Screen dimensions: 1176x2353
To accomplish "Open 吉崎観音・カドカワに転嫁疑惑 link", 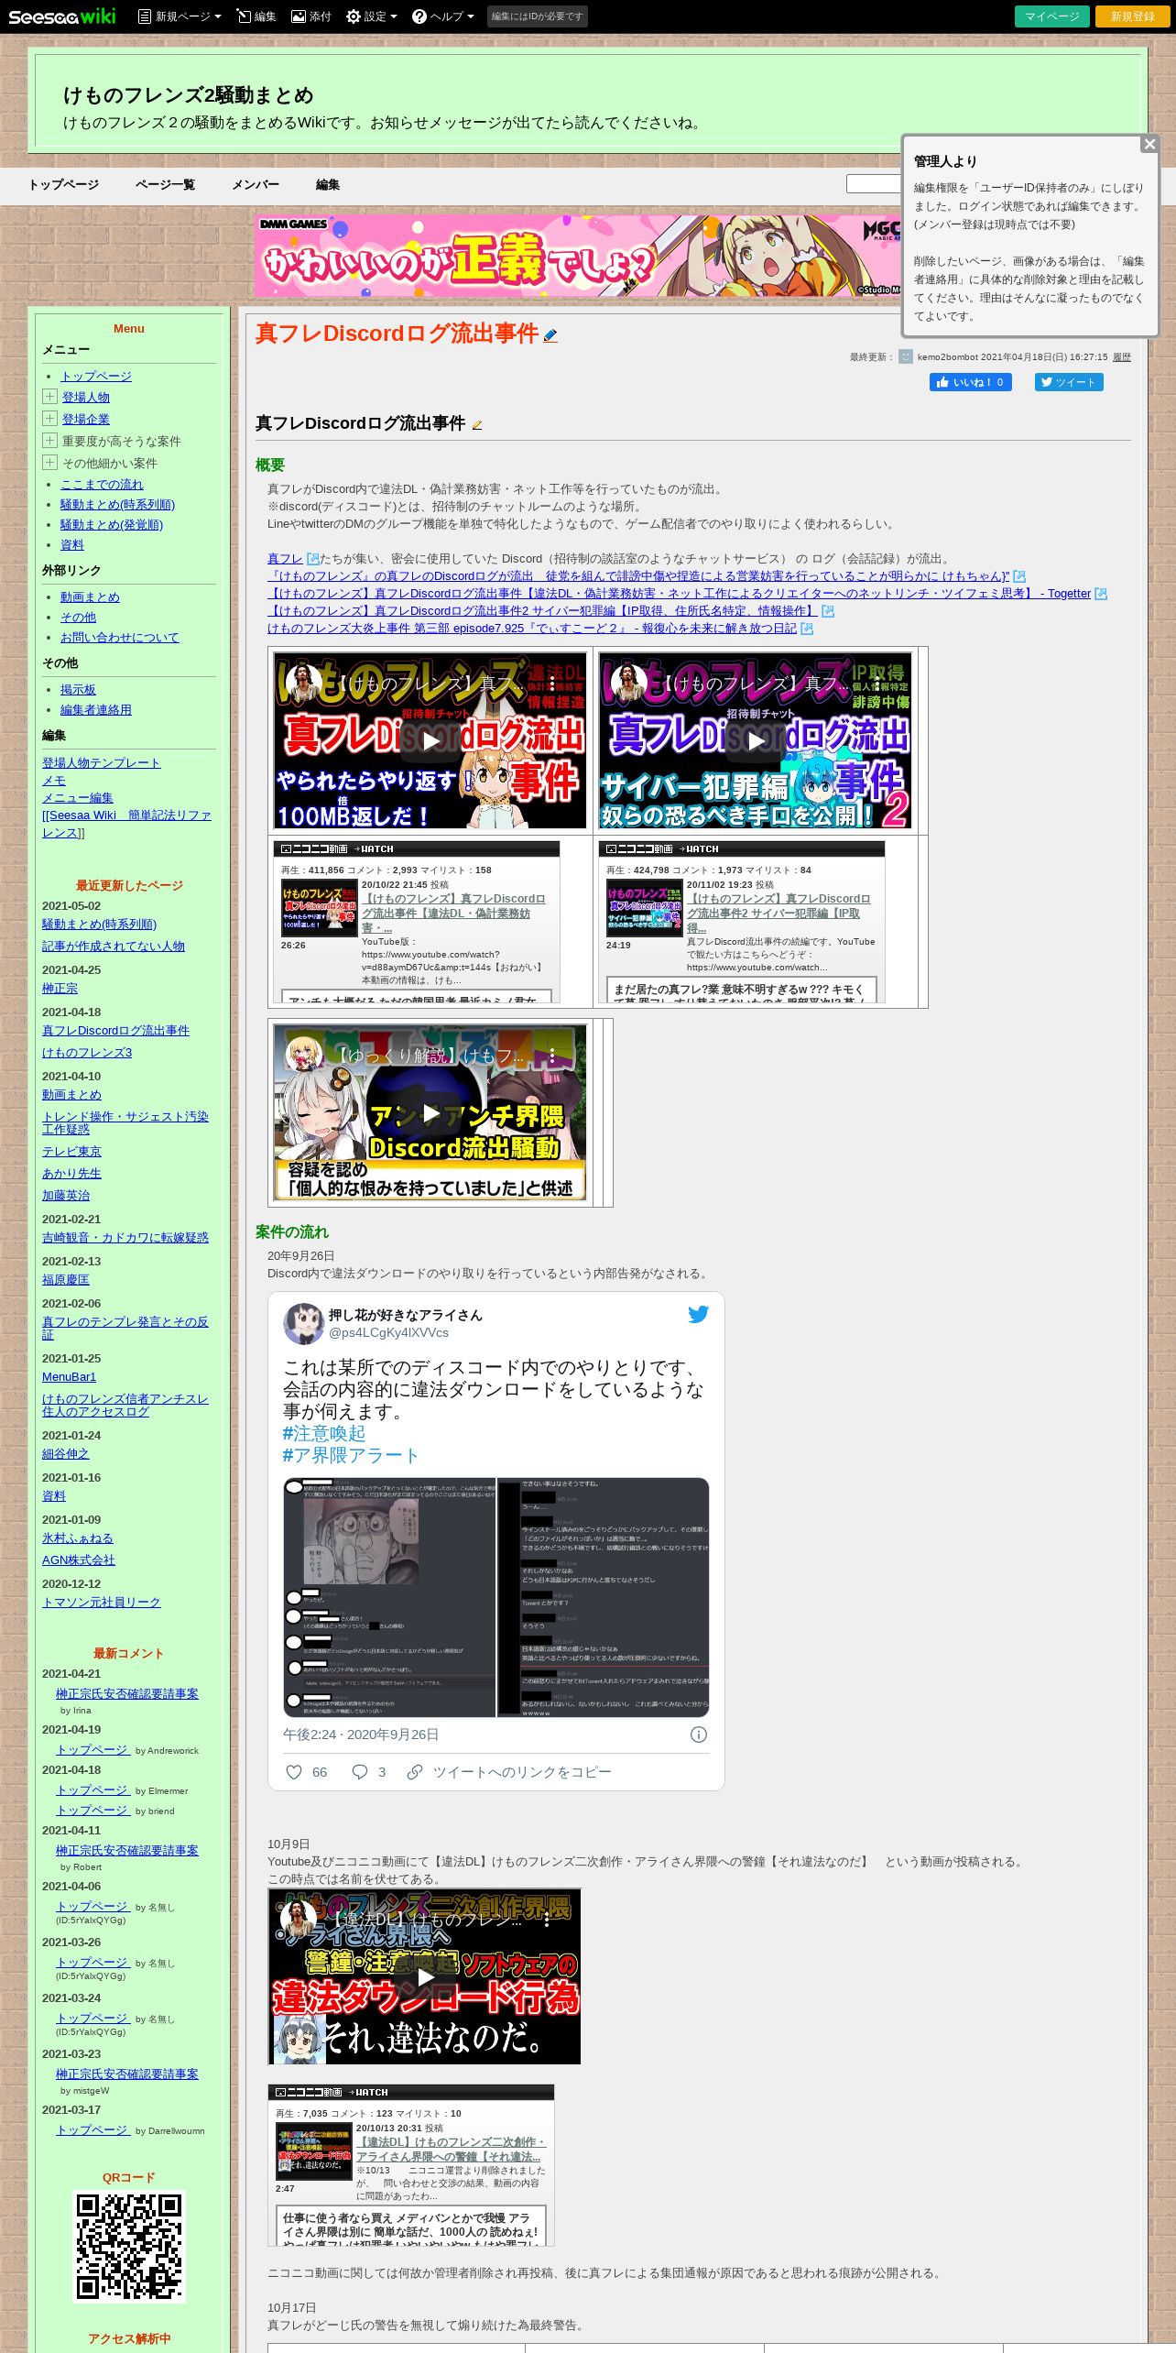I will pos(125,1238).
